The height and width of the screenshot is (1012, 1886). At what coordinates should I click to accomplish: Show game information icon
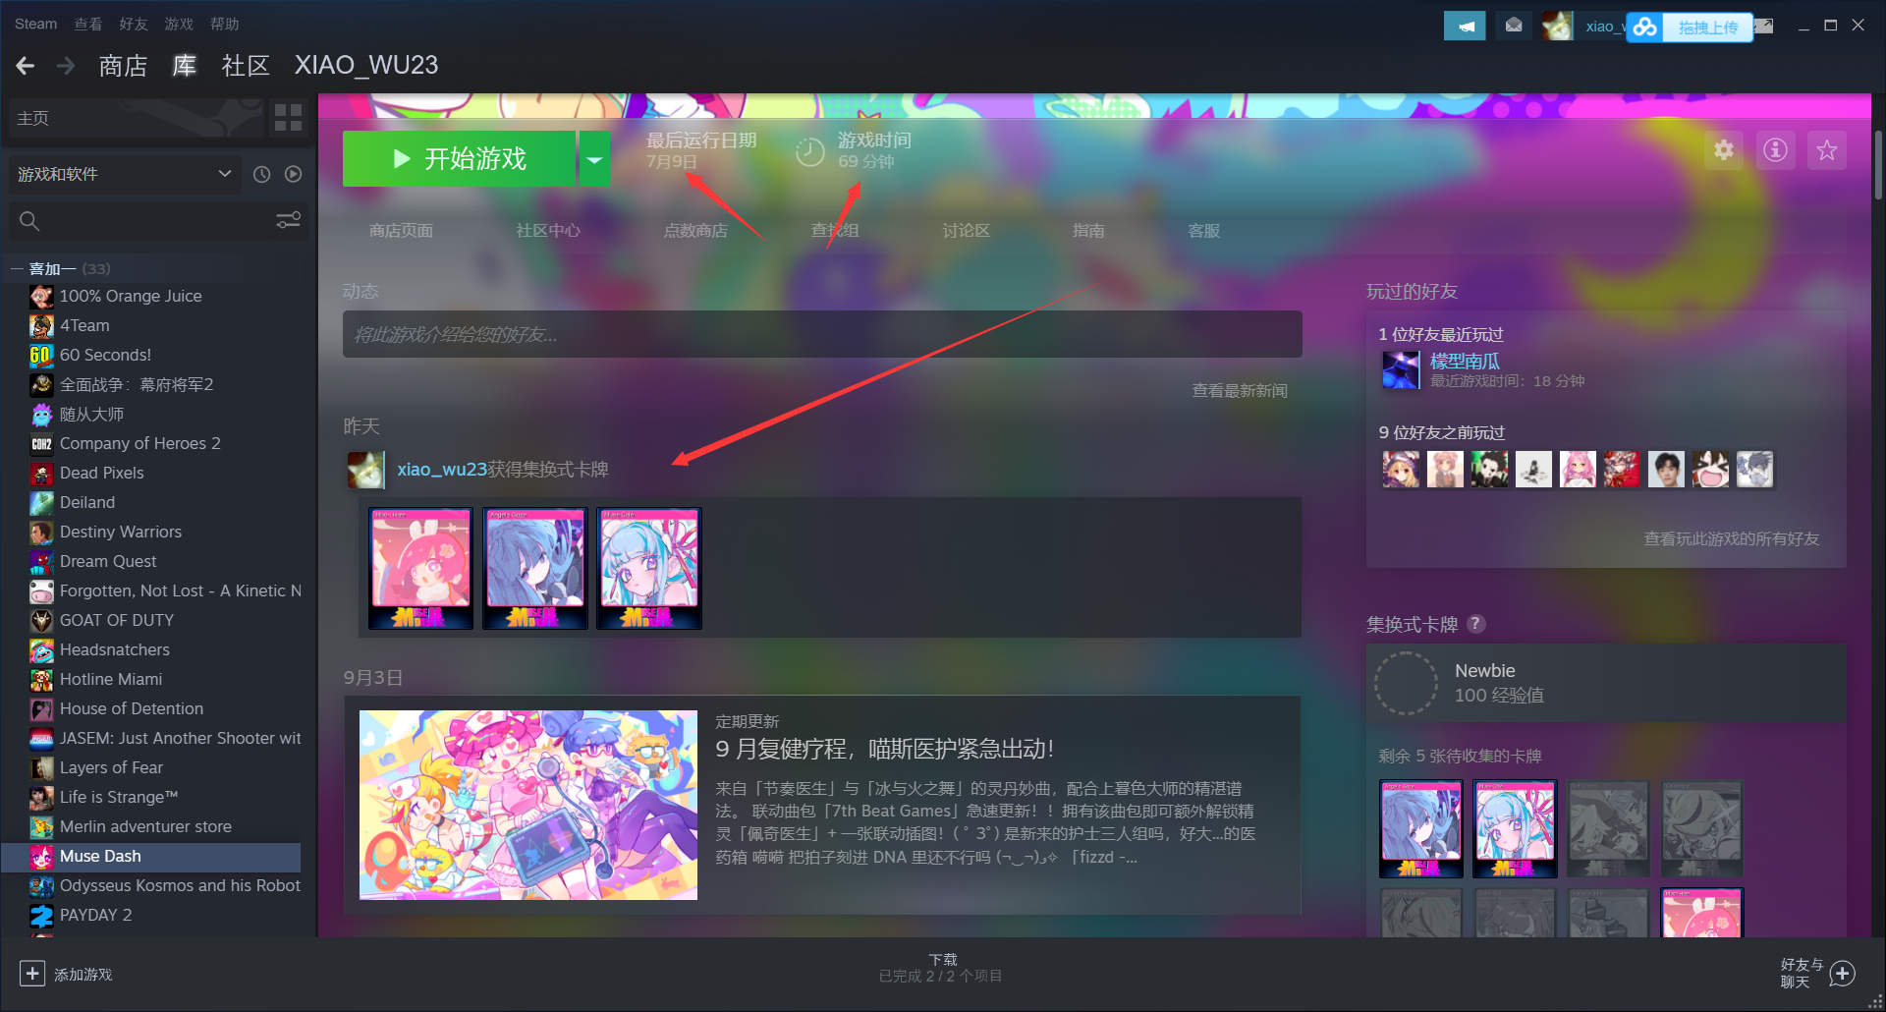(x=1775, y=150)
